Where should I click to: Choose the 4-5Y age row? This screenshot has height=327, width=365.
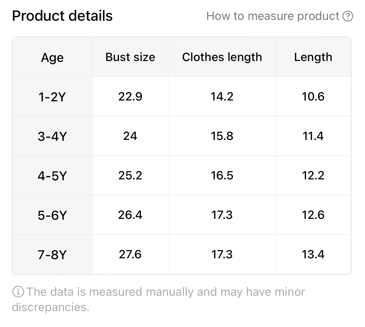coord(182,175)
